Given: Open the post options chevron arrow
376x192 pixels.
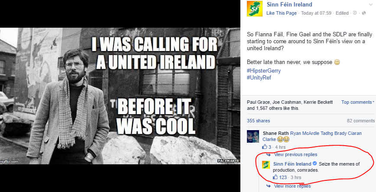Looking at the screenshot, I should click(x=371, y=5).
